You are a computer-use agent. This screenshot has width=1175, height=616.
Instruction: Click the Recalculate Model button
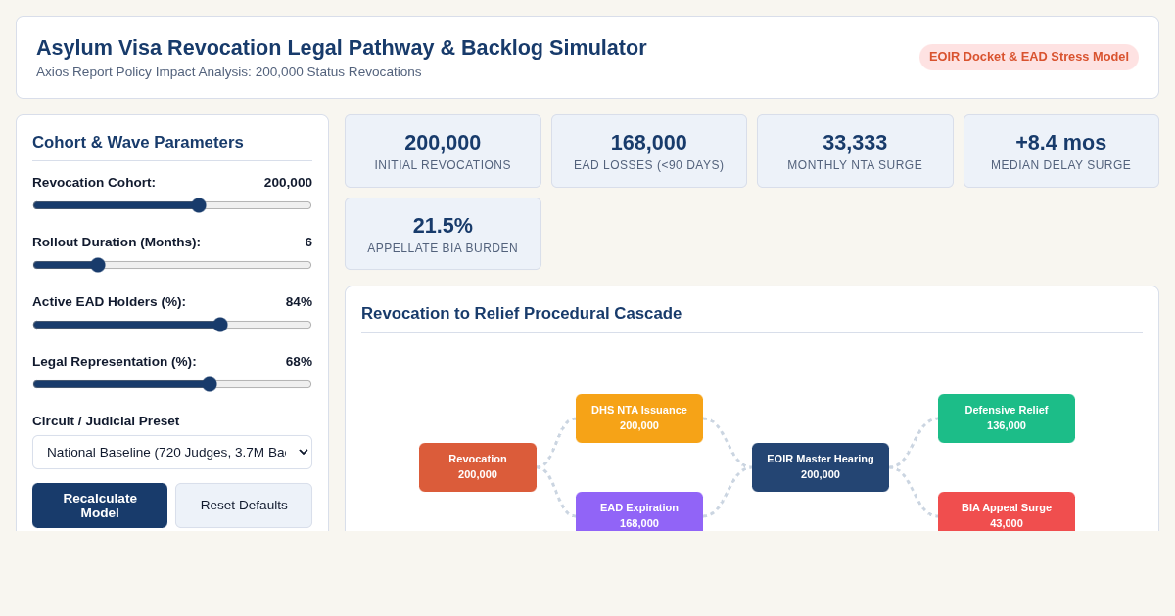[100, 506]
